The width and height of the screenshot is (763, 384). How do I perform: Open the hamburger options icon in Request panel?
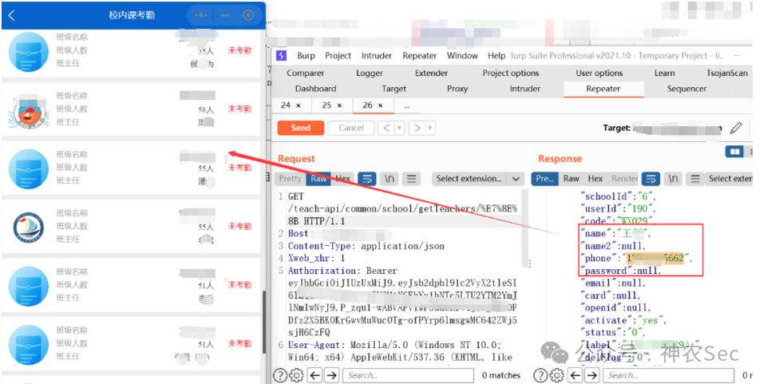point(411,179)
